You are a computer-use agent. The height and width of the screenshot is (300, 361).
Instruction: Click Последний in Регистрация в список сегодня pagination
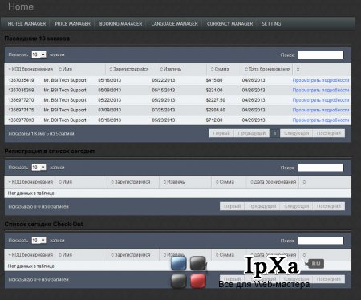[329, 206]
